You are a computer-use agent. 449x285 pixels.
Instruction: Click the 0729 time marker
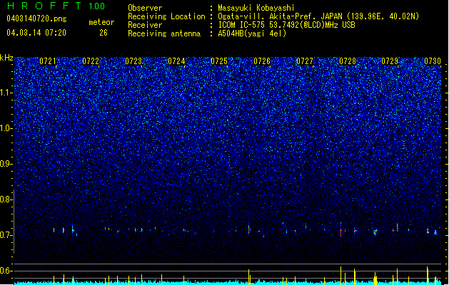[390, 61]
